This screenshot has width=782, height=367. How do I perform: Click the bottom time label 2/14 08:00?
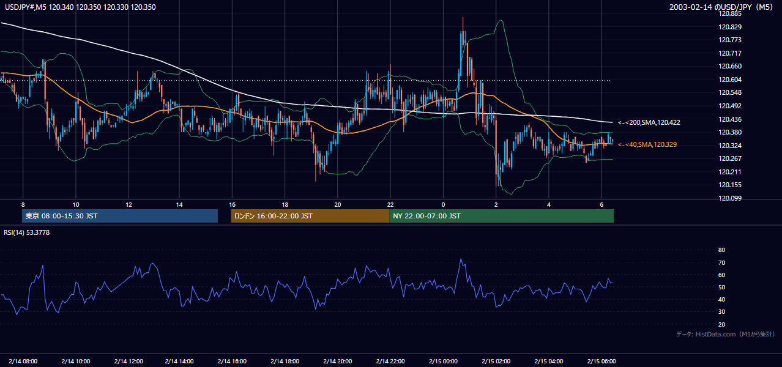pyautogui.click(x=23, y=361)
